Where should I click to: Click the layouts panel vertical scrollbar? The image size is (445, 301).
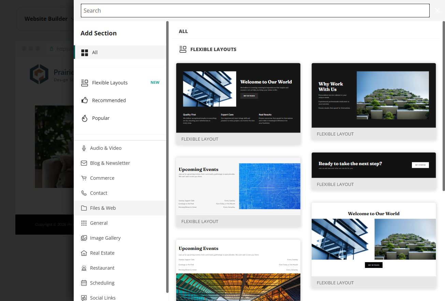444,106
